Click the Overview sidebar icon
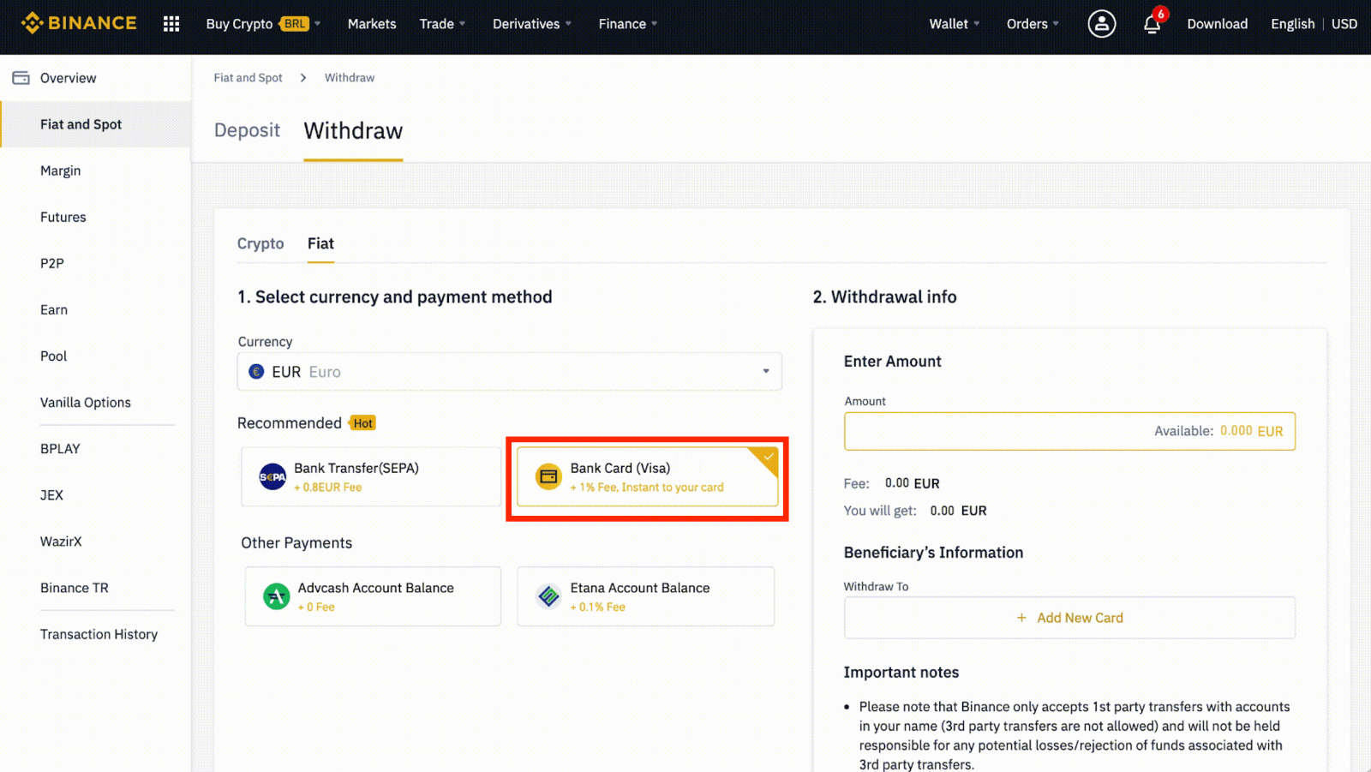 tap(21, 77)
